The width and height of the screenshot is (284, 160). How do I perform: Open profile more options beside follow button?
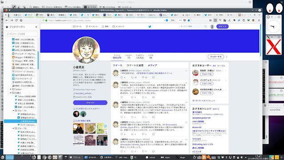(x=227, y=57)
